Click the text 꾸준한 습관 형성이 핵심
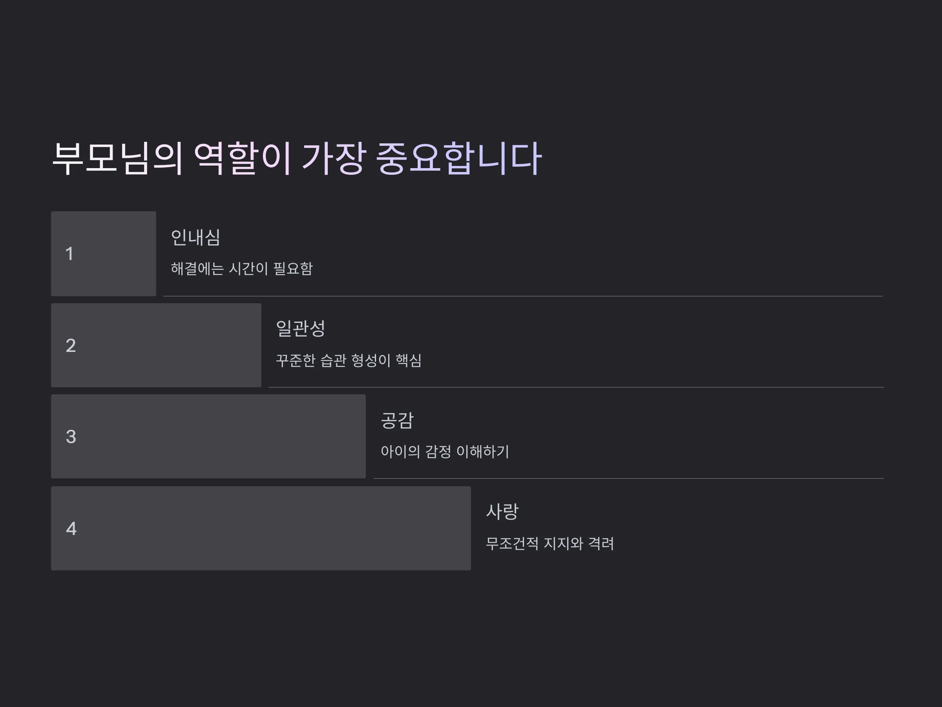The width and height of the screenshot is (942, 707). [349, 360]
